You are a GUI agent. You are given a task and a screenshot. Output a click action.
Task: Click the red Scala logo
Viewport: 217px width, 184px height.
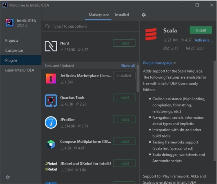[151, 34]
